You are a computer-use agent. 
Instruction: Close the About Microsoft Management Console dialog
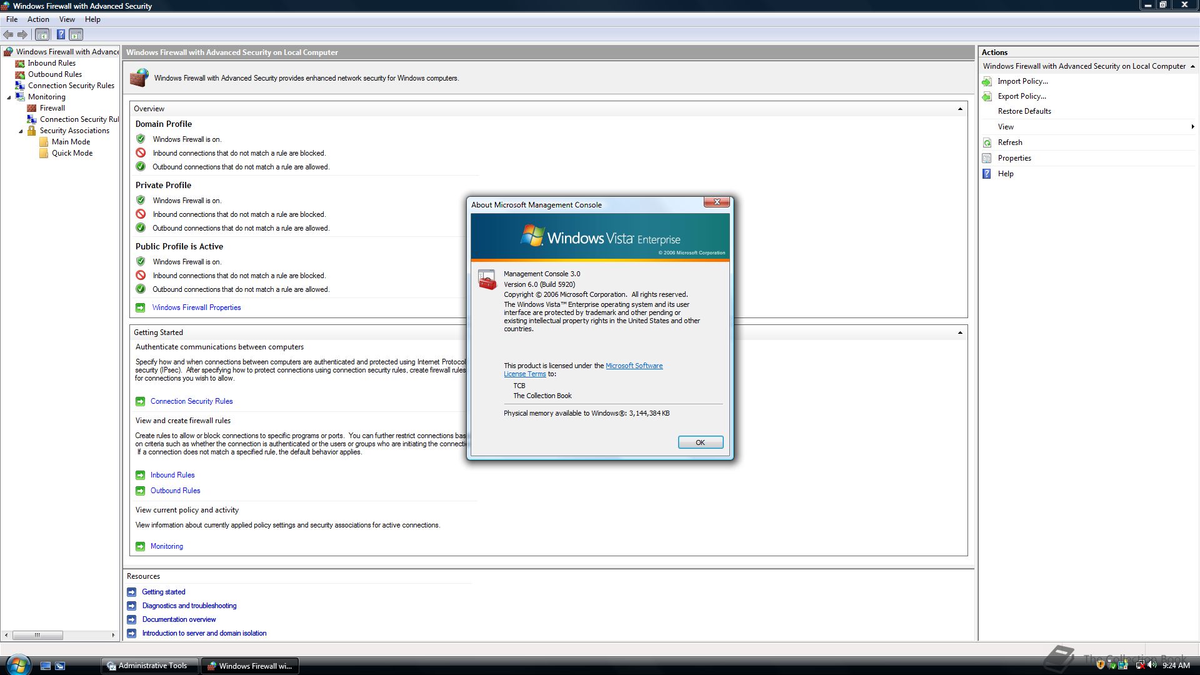717,202
